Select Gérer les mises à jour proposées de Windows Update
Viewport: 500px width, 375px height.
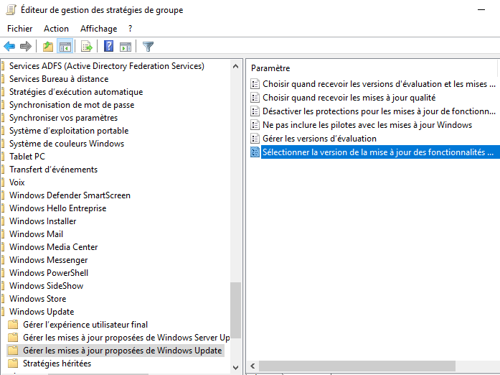pos(122,351)
